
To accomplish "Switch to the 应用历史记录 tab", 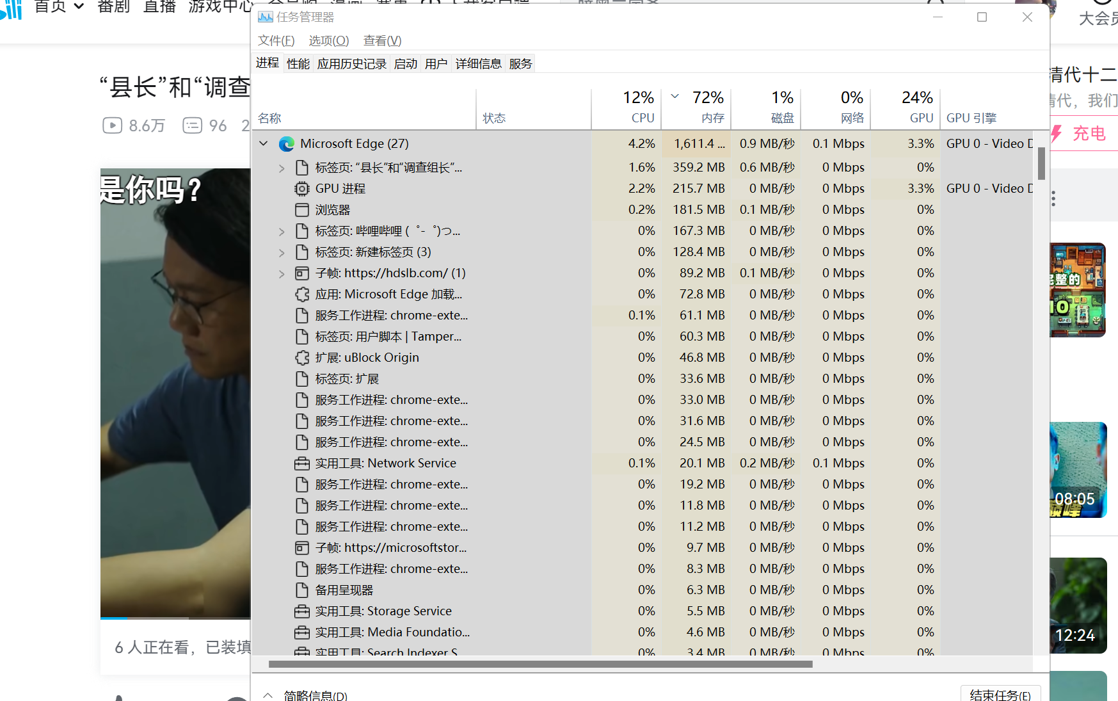I will click(352, 64).
